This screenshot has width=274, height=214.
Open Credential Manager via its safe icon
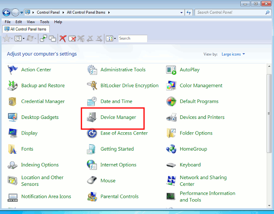13,101
